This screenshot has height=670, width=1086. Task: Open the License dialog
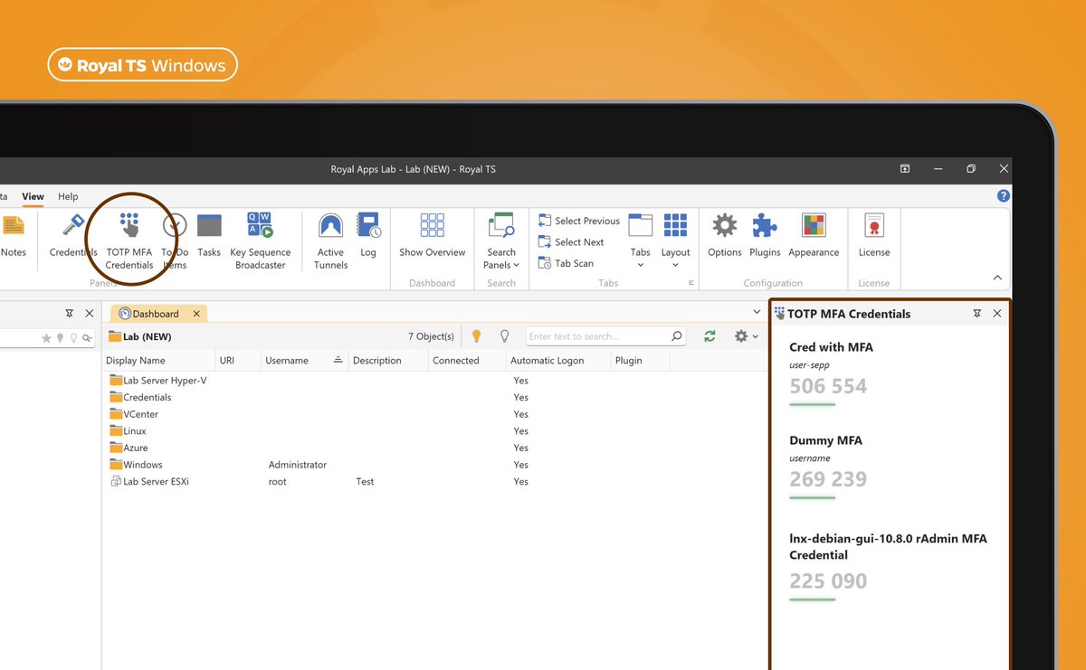[874, 236]
